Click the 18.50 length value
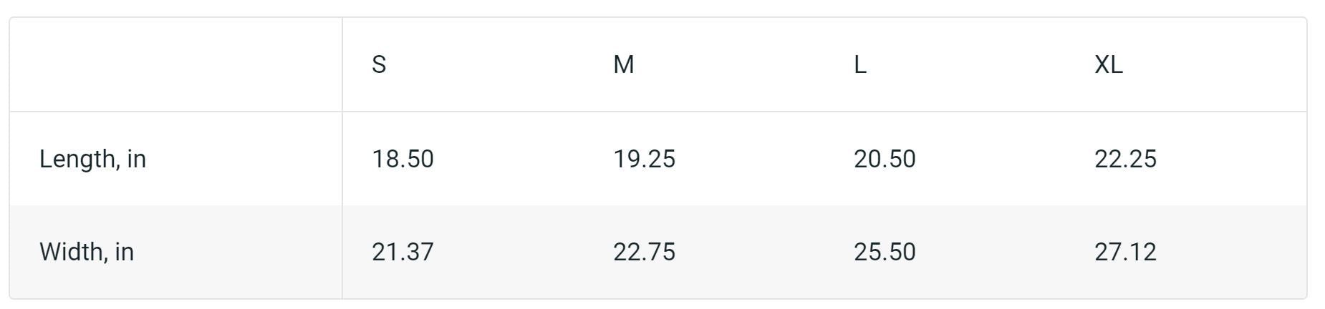1325x309 pixels. tap(403, 159)
